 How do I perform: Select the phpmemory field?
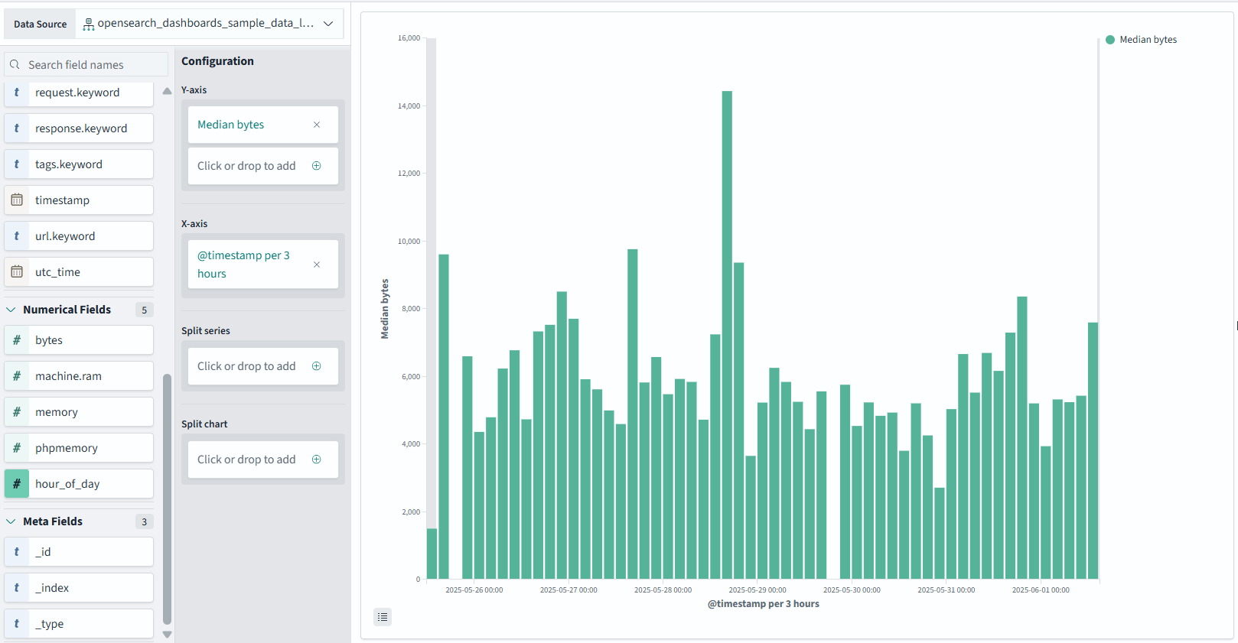tap(79, 448)
